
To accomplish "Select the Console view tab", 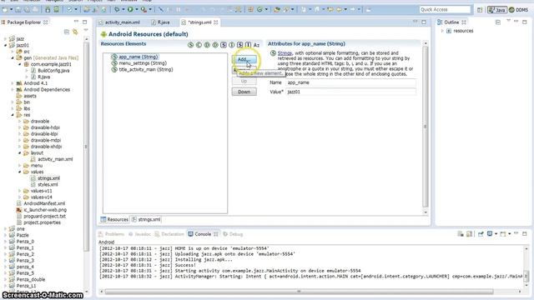I will (x=203, y=234).
